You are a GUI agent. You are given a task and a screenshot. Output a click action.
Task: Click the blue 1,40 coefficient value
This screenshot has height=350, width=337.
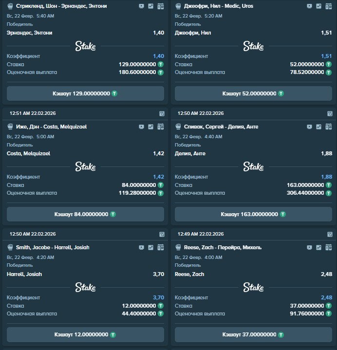[159, 56]
